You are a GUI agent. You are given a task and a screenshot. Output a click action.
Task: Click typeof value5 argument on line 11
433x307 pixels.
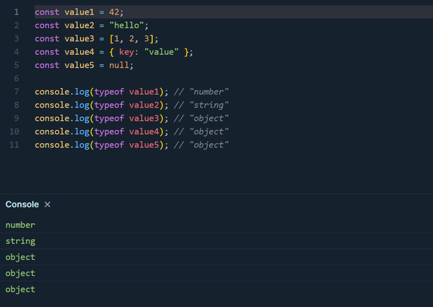tap(127, 144)
